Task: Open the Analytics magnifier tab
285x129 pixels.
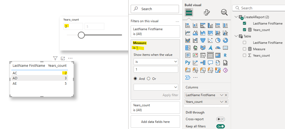Action: (x=224, y=13)
